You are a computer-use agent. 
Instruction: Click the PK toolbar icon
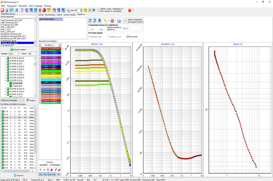(55, 10)
